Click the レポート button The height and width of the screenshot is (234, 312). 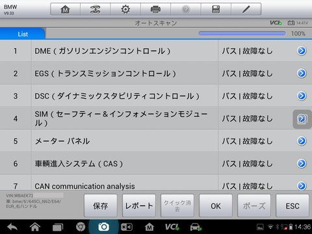[x=139, y=205]
